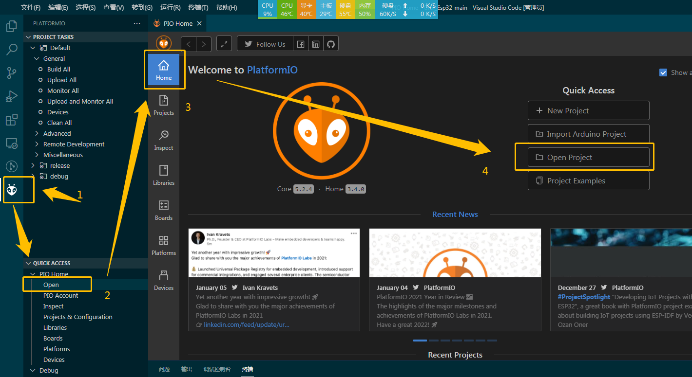Click the PlatformIO logo above Home sidebar
The height and width of the screenshot is (377, 692).
(x=164, y=43)
